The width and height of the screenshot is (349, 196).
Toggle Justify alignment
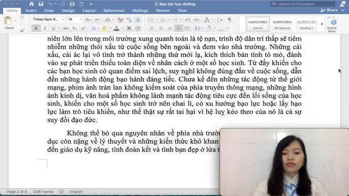[178, 28]
